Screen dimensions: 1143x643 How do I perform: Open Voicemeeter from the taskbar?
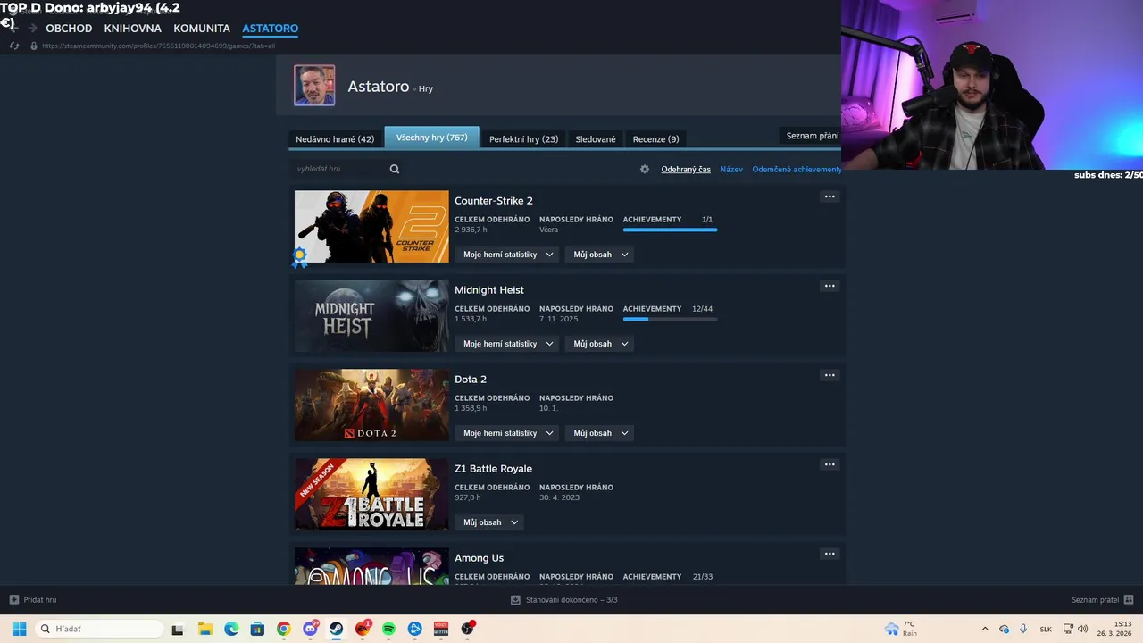441,629
